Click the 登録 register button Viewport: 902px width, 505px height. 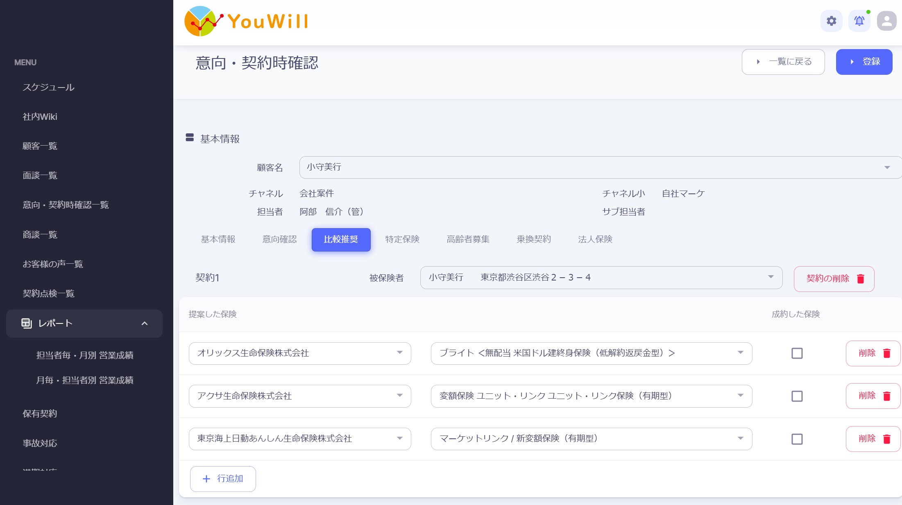[x=864, y=62]
